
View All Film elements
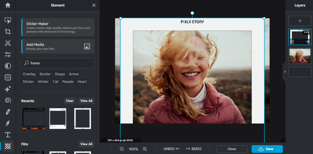86,144
